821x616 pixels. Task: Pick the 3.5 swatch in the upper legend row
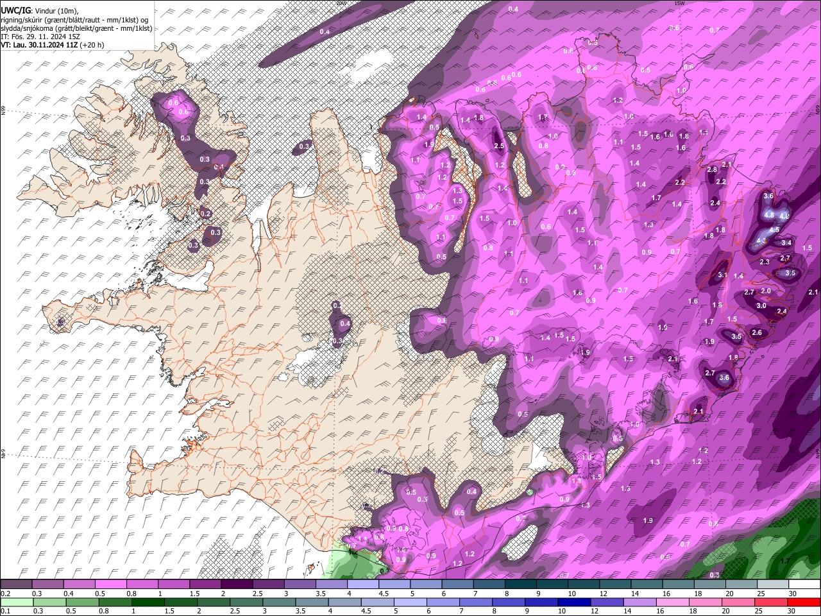pos(331,585)
